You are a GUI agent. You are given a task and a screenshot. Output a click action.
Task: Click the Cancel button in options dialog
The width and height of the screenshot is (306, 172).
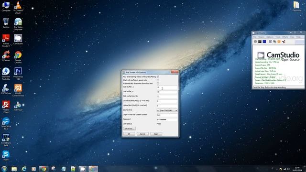click(x=142, y=134)
